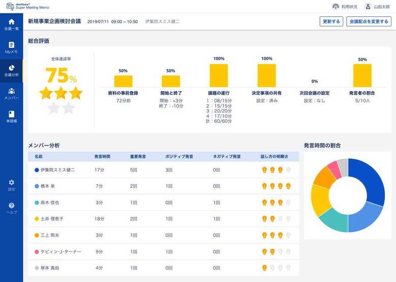Click the 75% overall achievement score
The height and width of the screenshot is (282, 396).
61,76
